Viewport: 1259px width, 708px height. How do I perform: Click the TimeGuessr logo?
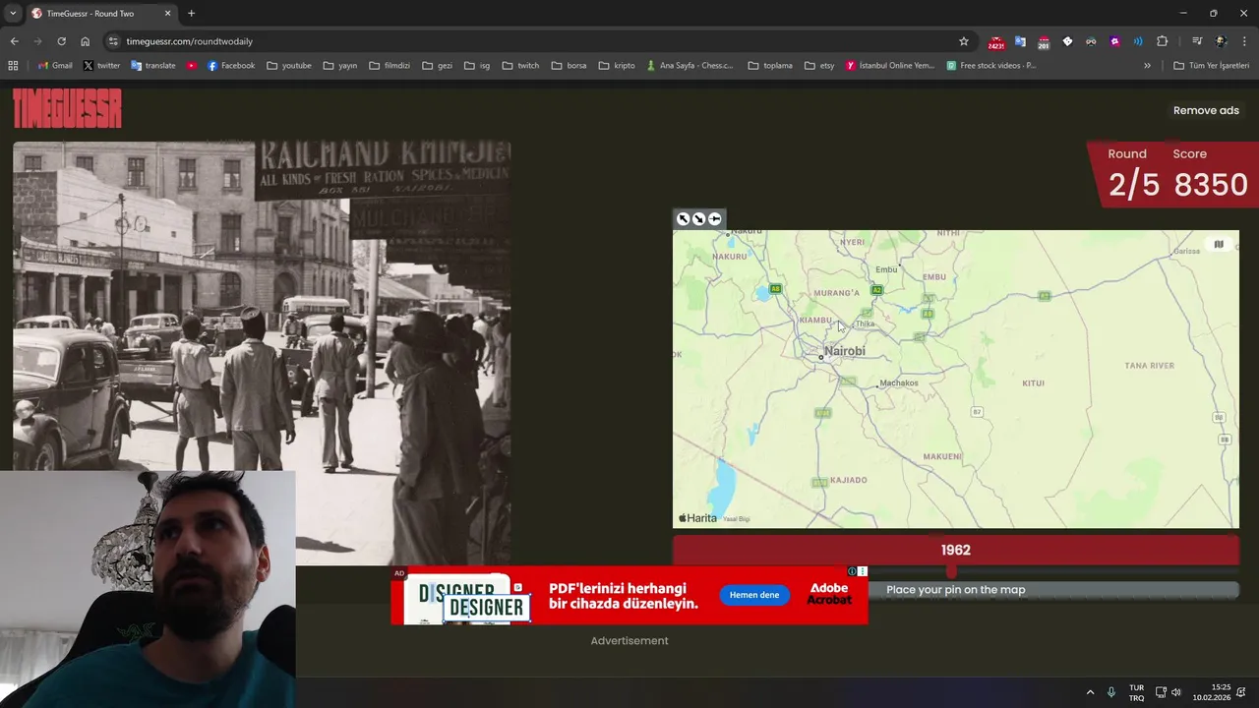point(67,108)
